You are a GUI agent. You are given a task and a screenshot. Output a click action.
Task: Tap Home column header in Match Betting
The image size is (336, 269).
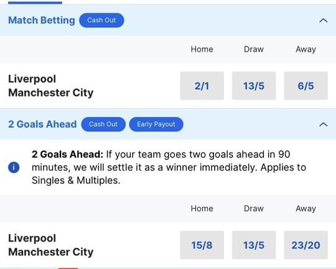(x=202, y=49)
